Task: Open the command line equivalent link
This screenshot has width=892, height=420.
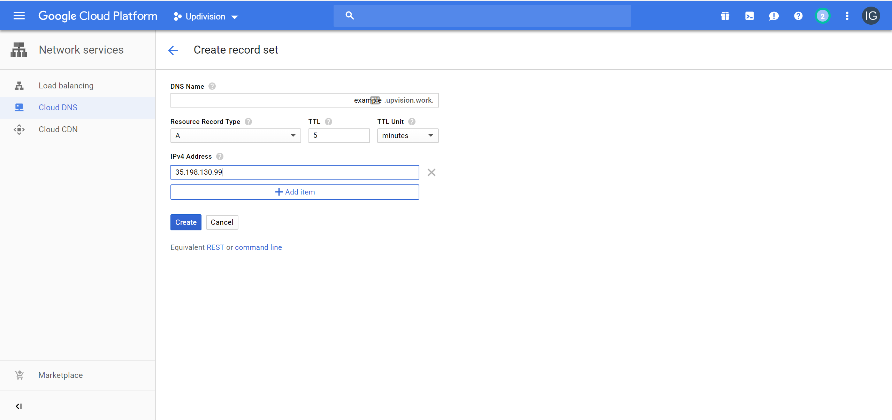Action: [x=258, y=247]
